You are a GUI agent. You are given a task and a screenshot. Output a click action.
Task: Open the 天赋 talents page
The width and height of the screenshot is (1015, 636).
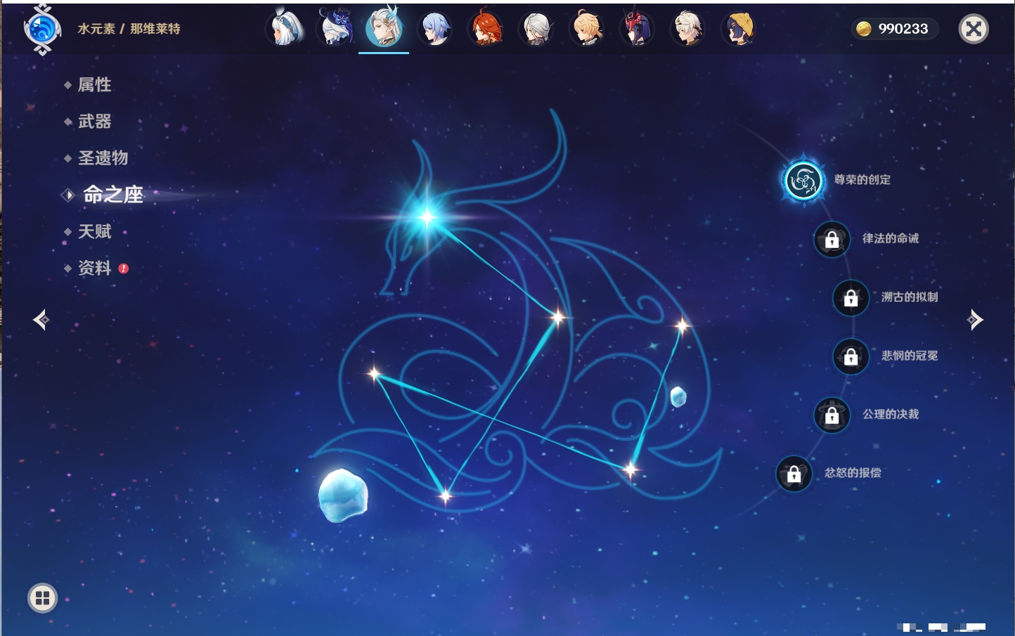[94, 232]
